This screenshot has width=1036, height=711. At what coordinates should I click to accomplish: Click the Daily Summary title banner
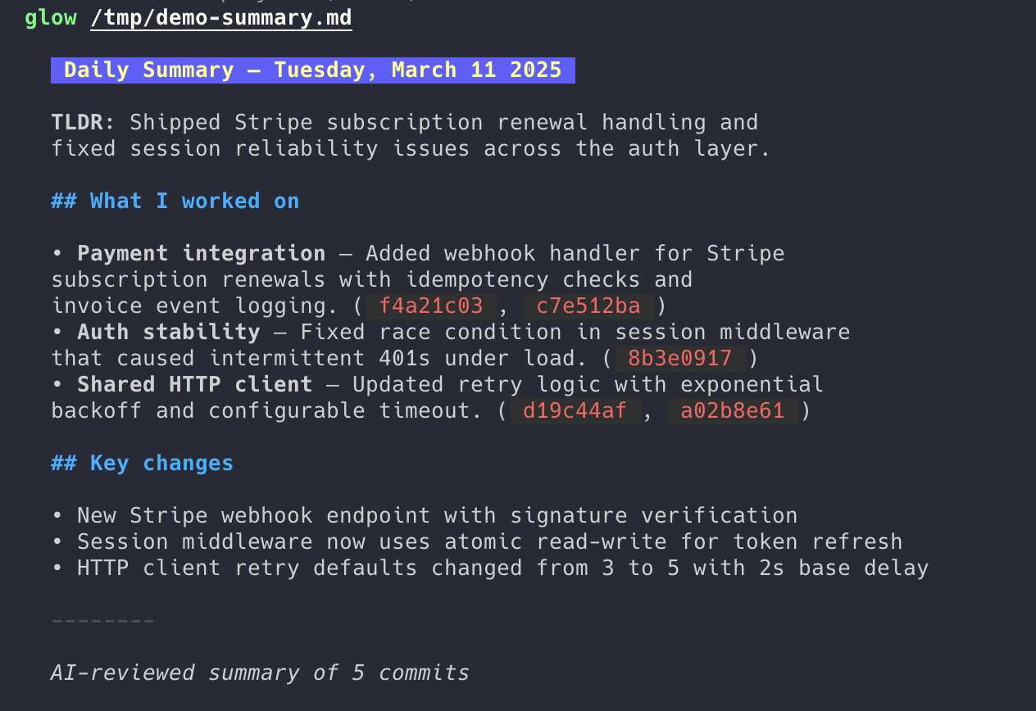point(312,70)
